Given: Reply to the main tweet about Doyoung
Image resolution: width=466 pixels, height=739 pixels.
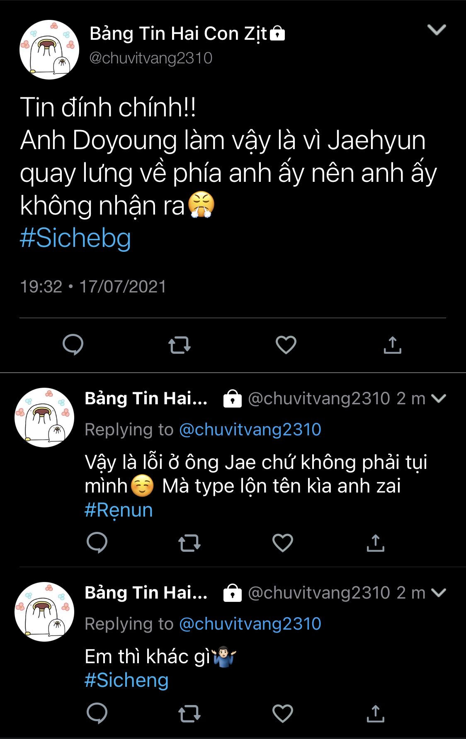Looking at the screenshot, I should [x=73, y=345].
